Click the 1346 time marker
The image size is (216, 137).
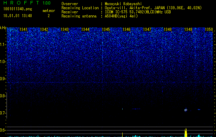(x=126, y=29)
